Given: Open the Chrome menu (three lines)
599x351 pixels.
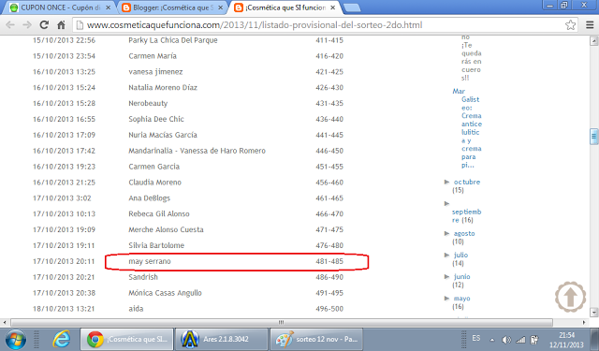Looking at the screenshot, I should [590, 25].
